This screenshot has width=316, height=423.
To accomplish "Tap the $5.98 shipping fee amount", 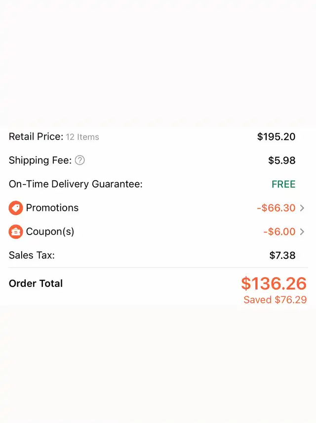I will [x=282, y=160].
